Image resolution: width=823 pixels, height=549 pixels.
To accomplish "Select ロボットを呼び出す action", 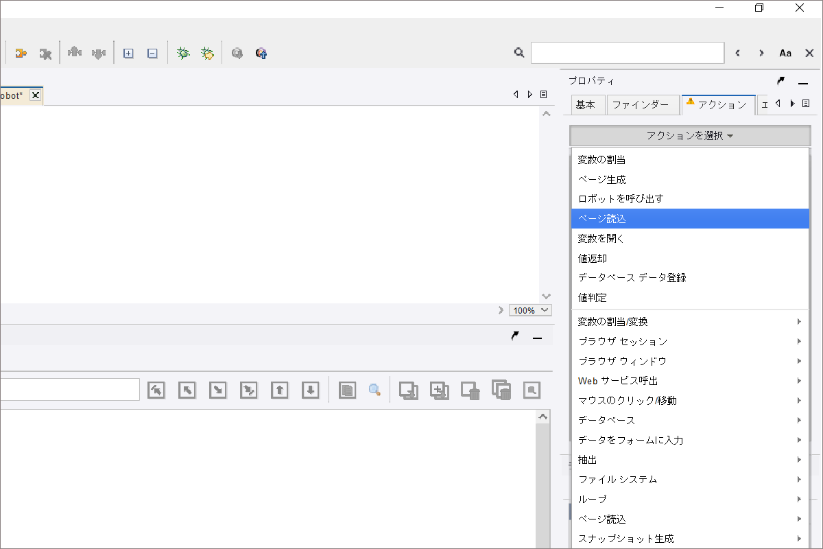I will [690, 199].
